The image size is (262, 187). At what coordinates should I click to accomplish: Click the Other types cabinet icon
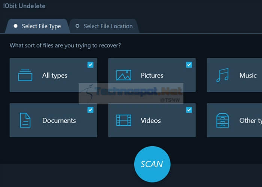tap(222, 120)
